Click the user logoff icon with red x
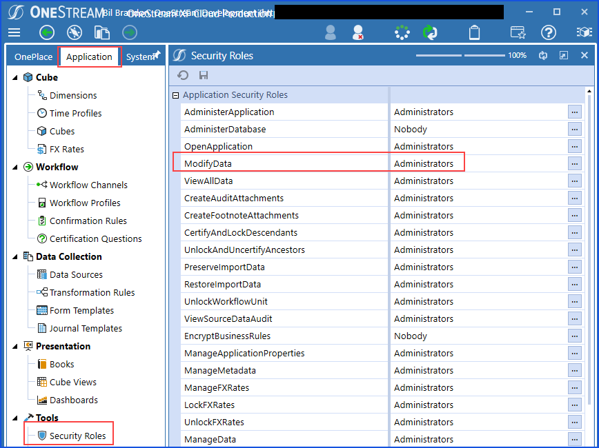The width and height of the screenshot is (599, 448). 358,32
